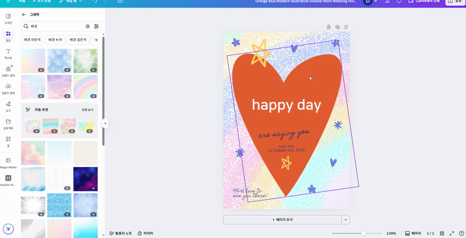
Task: Add a new page with the plus-page icon above the canvas
Action: [x=346, y=27]
